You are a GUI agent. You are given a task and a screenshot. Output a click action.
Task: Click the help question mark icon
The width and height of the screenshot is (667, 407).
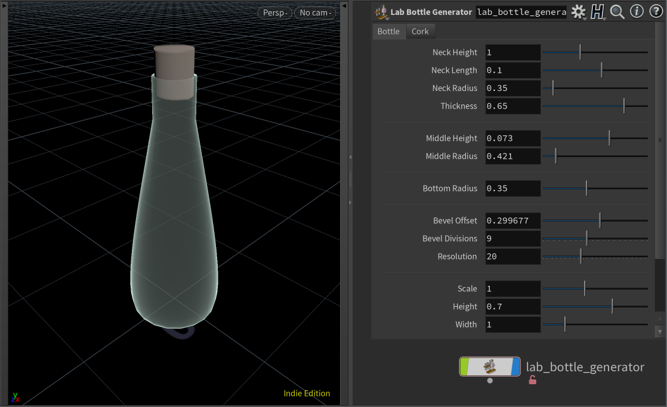[655, 11]
